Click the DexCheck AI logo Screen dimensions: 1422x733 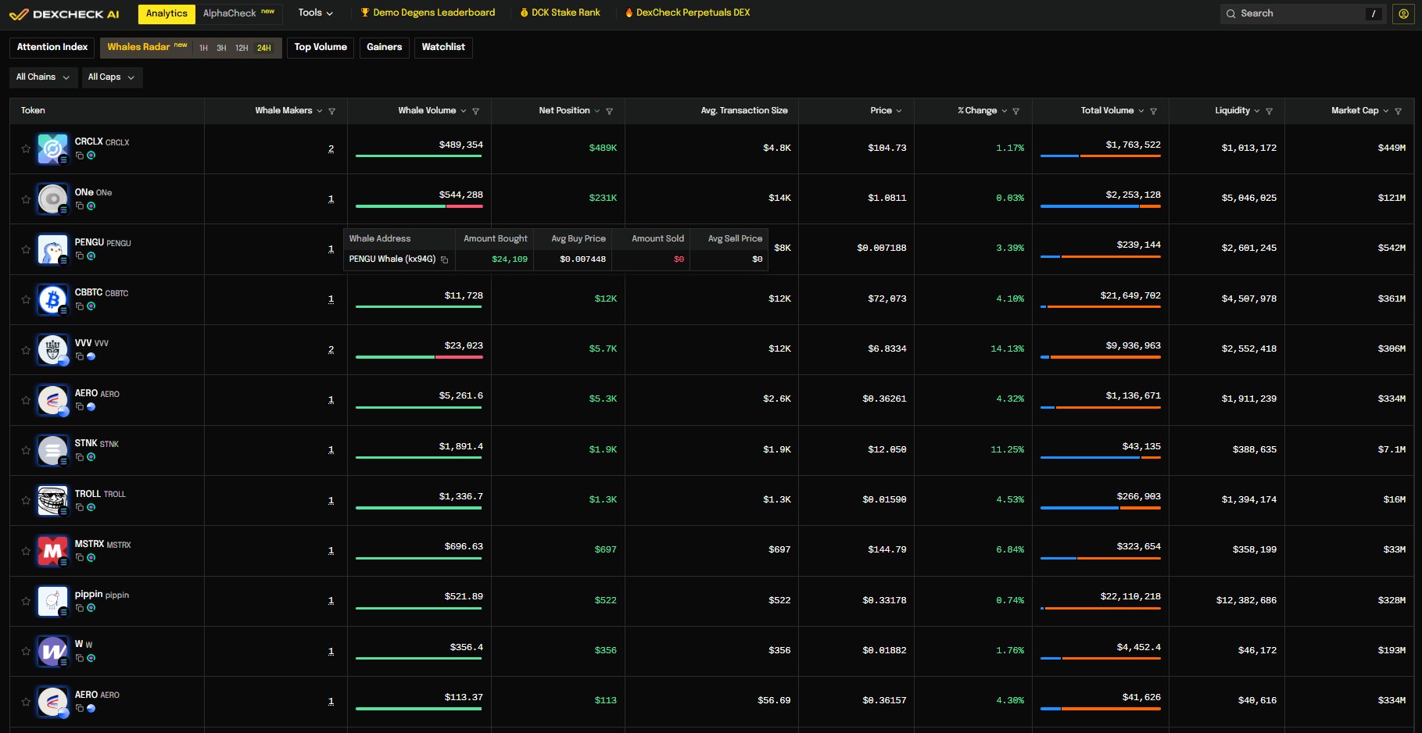(x=64, y=14)
